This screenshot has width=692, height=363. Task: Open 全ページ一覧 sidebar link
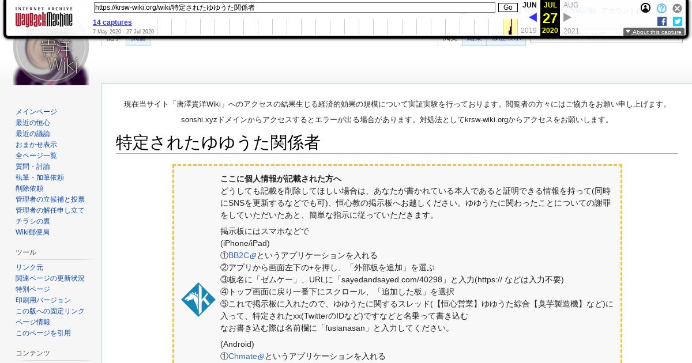[36, 156]
